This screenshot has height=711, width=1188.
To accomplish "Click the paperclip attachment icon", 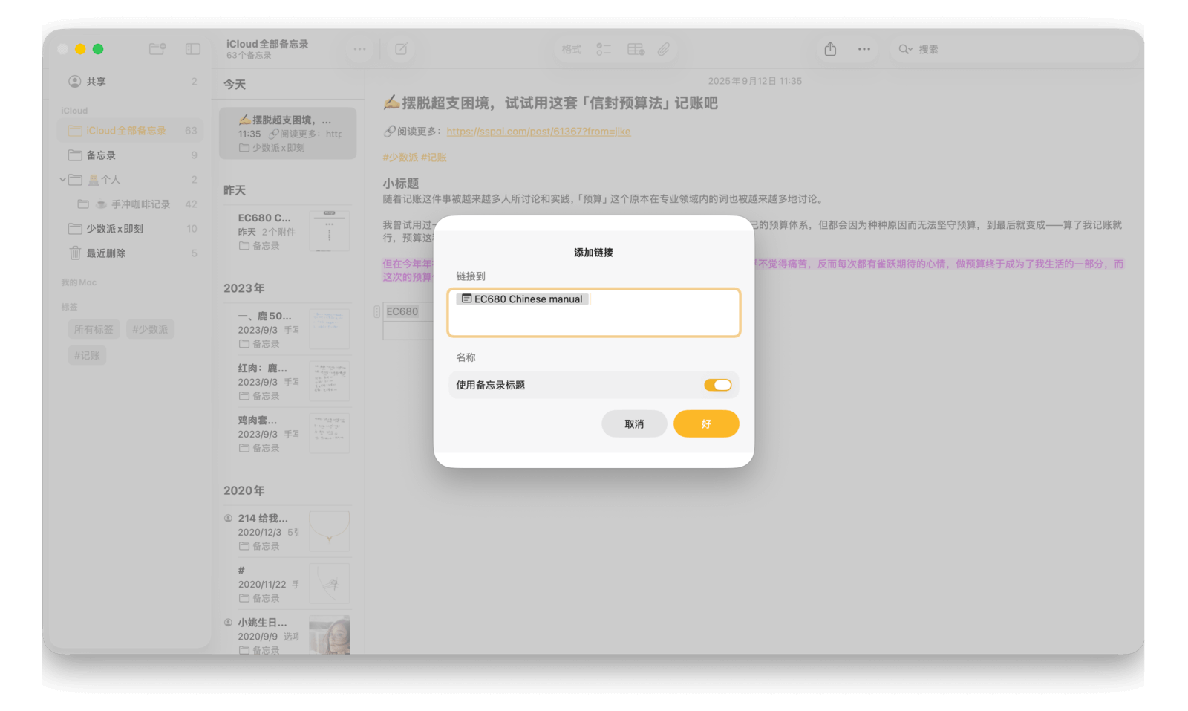I will pyautogui.click(x=664, y=49).
